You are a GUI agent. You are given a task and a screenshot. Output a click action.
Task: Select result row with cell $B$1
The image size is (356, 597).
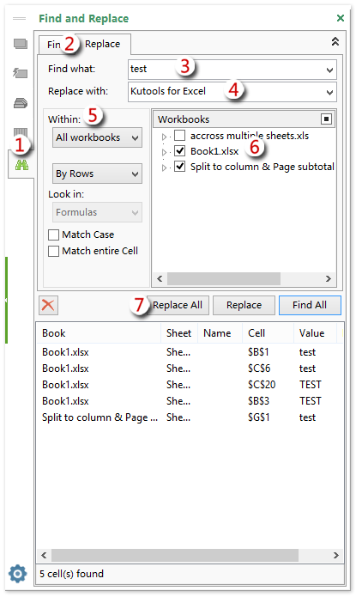190,352
